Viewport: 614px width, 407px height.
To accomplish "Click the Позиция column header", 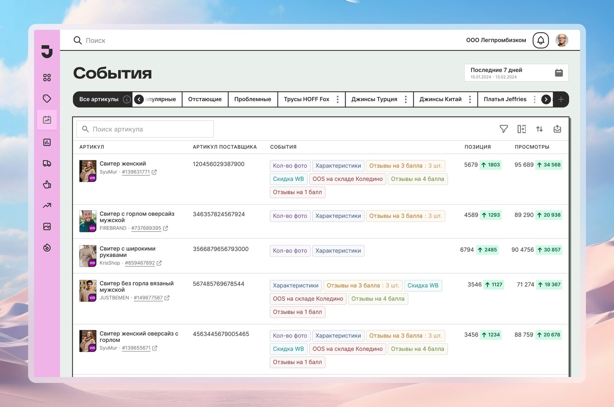I will (x=478, y=147).
